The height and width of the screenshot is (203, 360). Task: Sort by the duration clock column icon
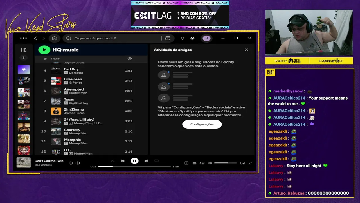click(x=130, y=59)
